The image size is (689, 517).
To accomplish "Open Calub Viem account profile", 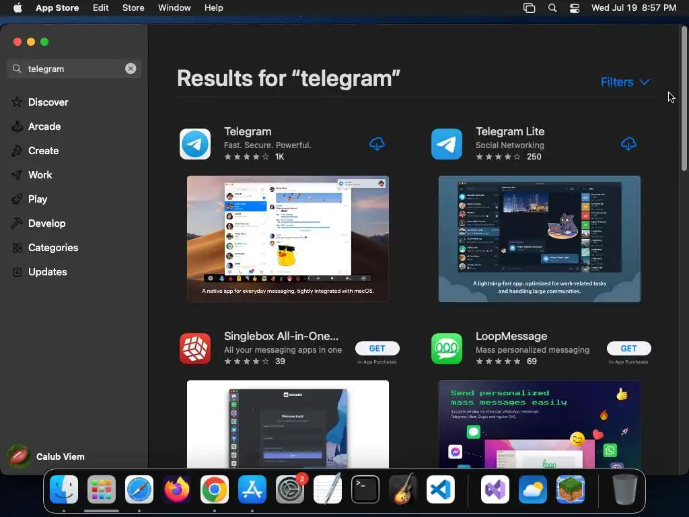I will pos(46,456).
